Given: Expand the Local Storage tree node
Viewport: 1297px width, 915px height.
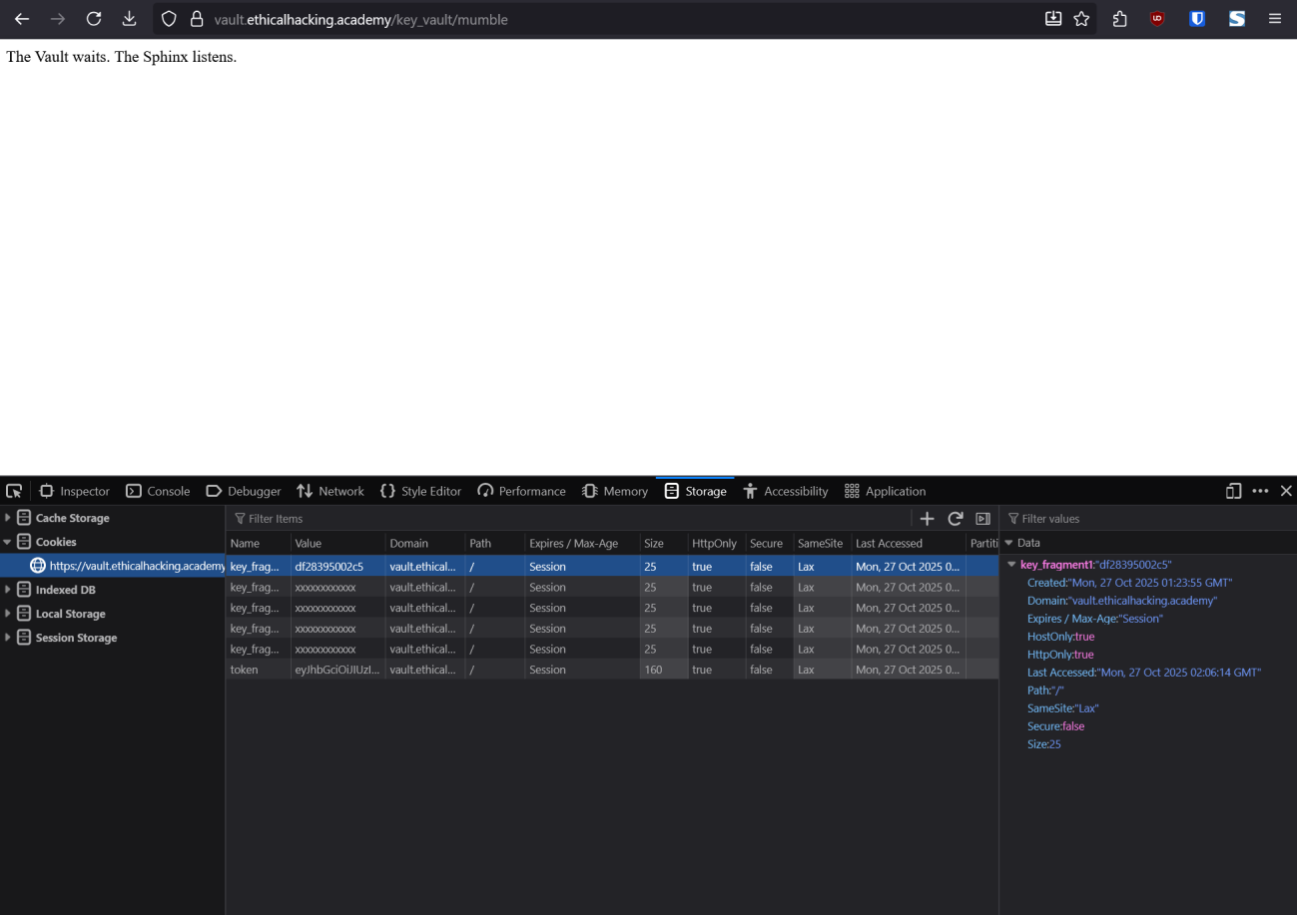Looking at the screenshot, I should pyautogui.click(x=8, y=614).
